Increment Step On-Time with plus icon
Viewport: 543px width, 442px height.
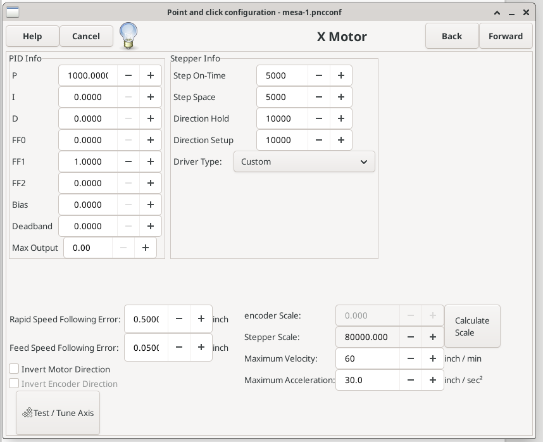click(340, 75)
